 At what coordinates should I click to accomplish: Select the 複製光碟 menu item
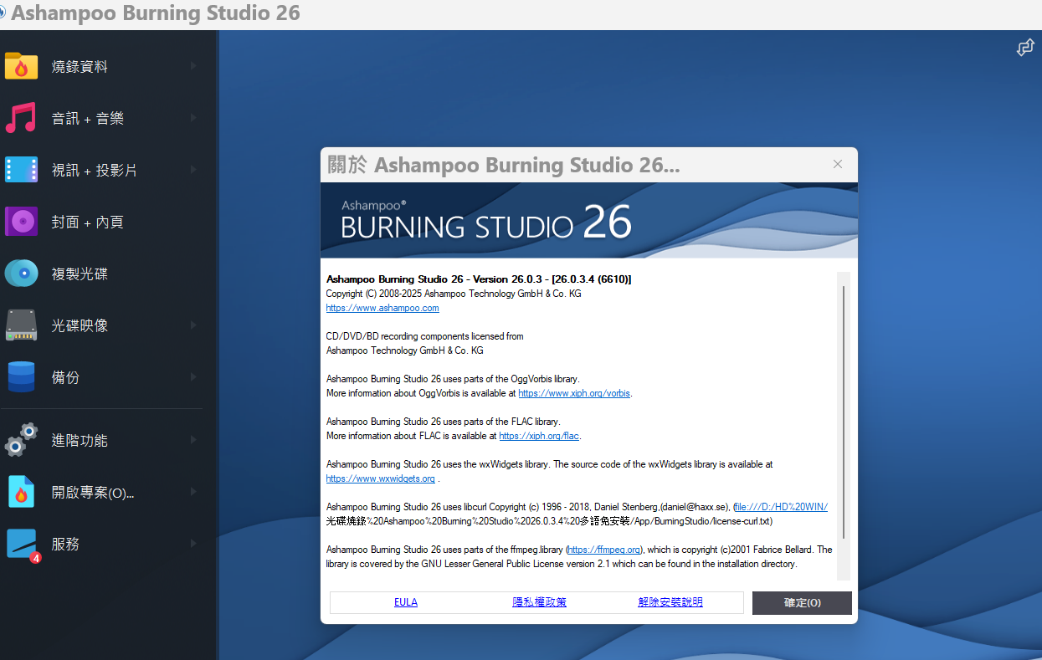point(102,274)
